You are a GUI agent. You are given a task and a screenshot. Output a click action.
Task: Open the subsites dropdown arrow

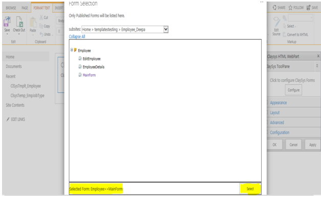point(166,30)
